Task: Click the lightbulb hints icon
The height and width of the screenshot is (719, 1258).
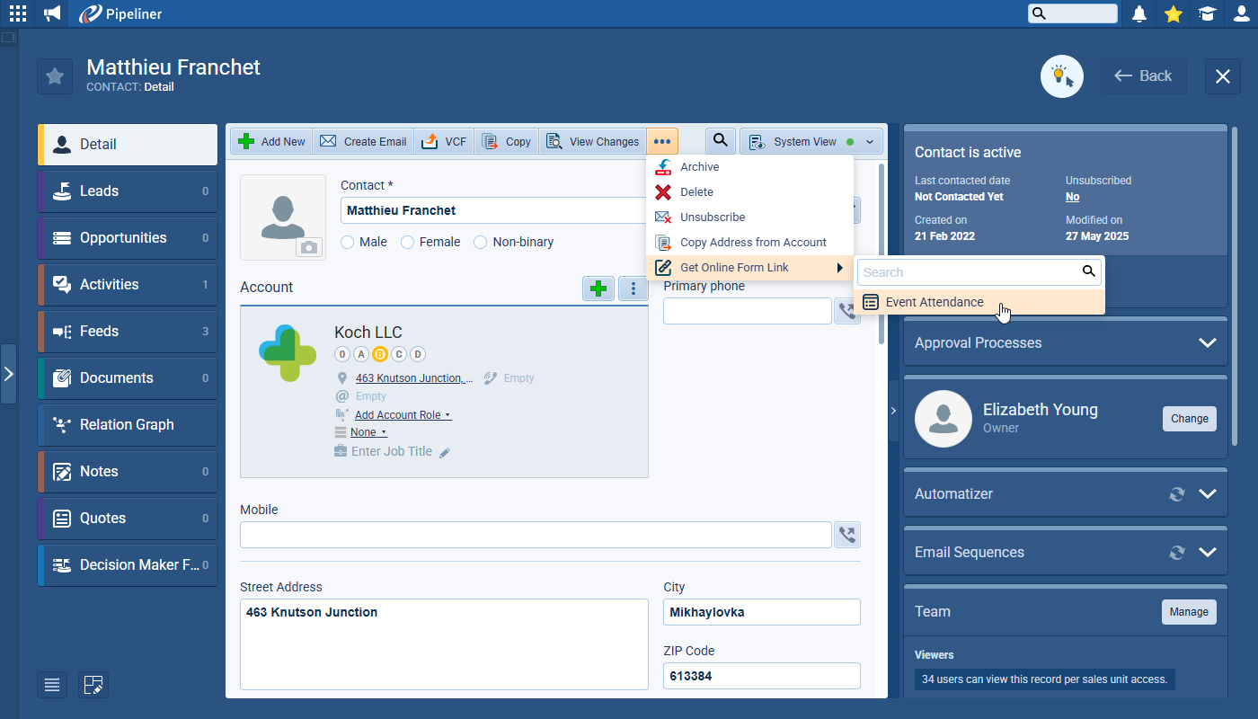Action: 1062,76
